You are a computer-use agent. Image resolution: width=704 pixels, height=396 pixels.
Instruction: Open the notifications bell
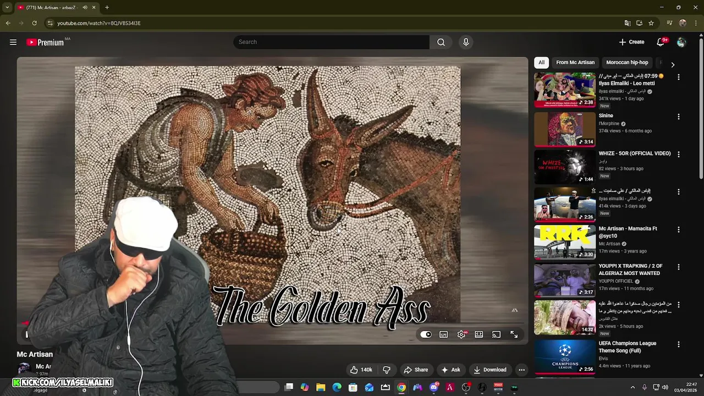coord(661,42)
